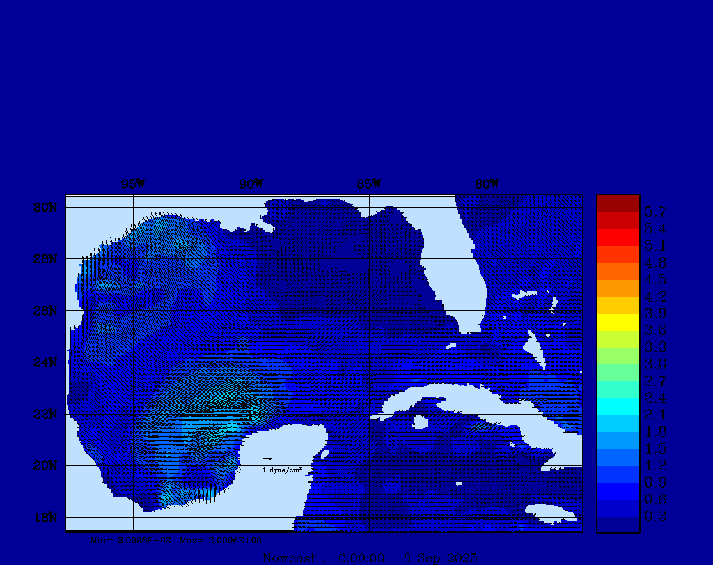Click the 80W longitude label
The image size is (713, 565).
(x=487, y=185)
